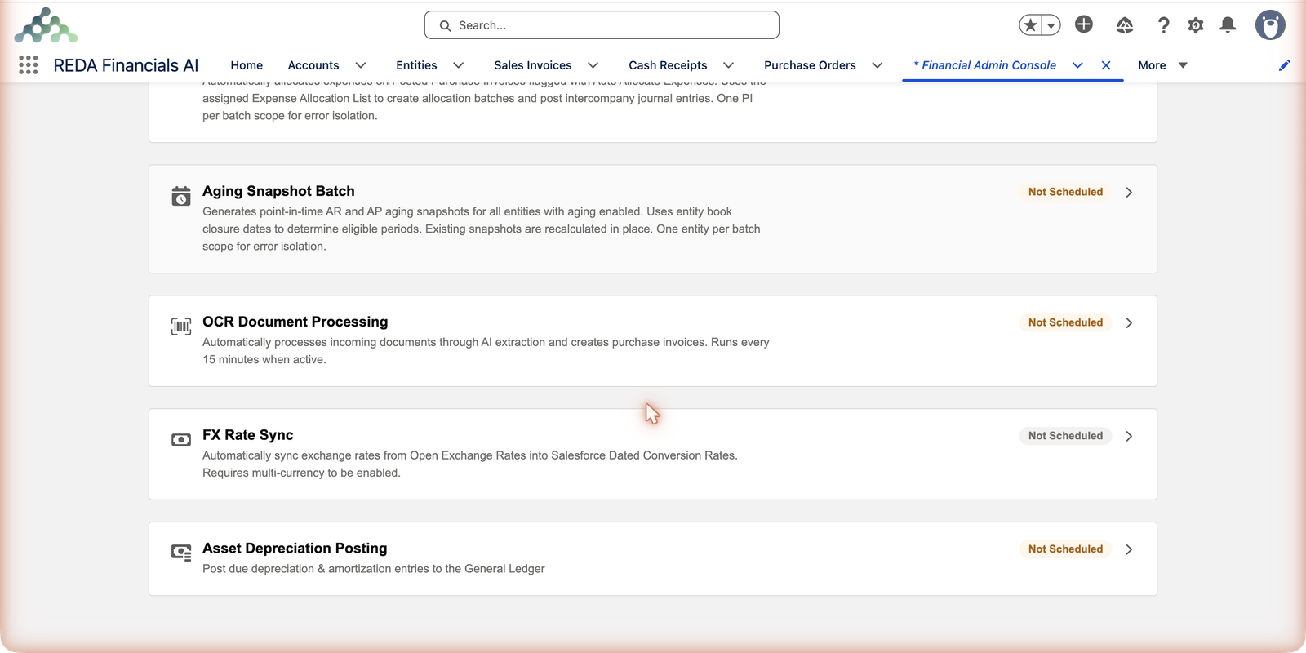Click the FX Rate Sync heading
This screenshot has width=1306, height=653.
(x=248, y=435)
